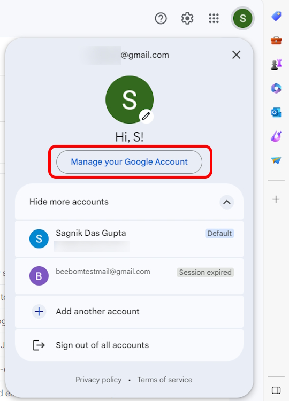
Task: Click the Hide more accounts label
Action: click(x=69, y=202)
